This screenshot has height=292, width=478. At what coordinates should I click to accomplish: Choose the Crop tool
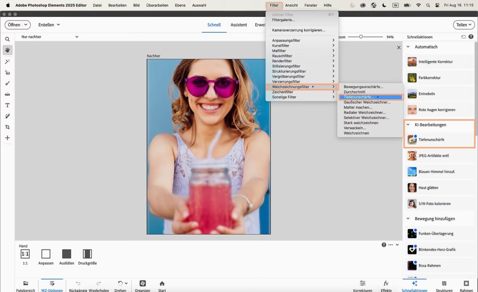tap(7, 127)
